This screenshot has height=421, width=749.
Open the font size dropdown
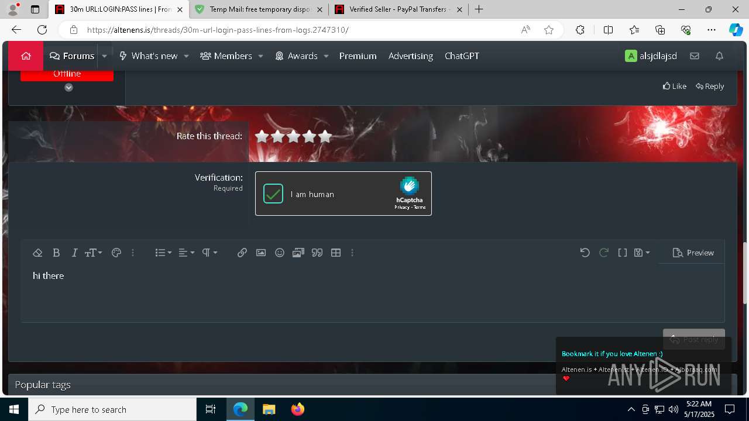click(x=93, y=253)
